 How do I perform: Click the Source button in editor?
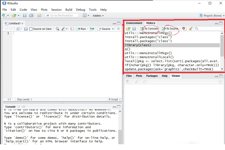point(104,29)
